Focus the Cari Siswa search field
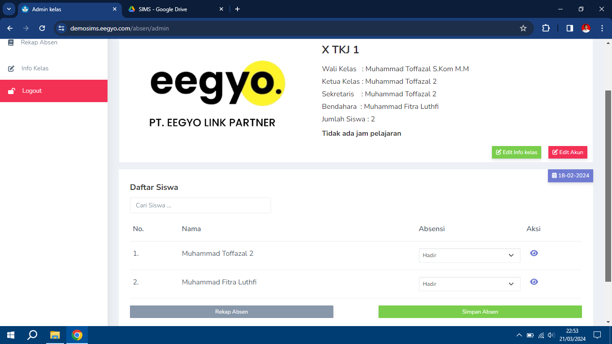Image resolution: width=612 pixels, height=344 pixels. click(x=200, y=206)
